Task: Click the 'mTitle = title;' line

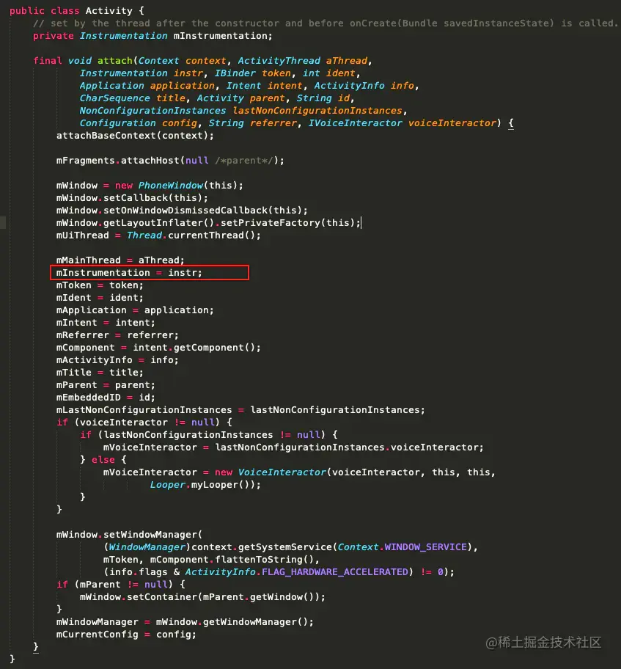Action: tap(100, 373)
